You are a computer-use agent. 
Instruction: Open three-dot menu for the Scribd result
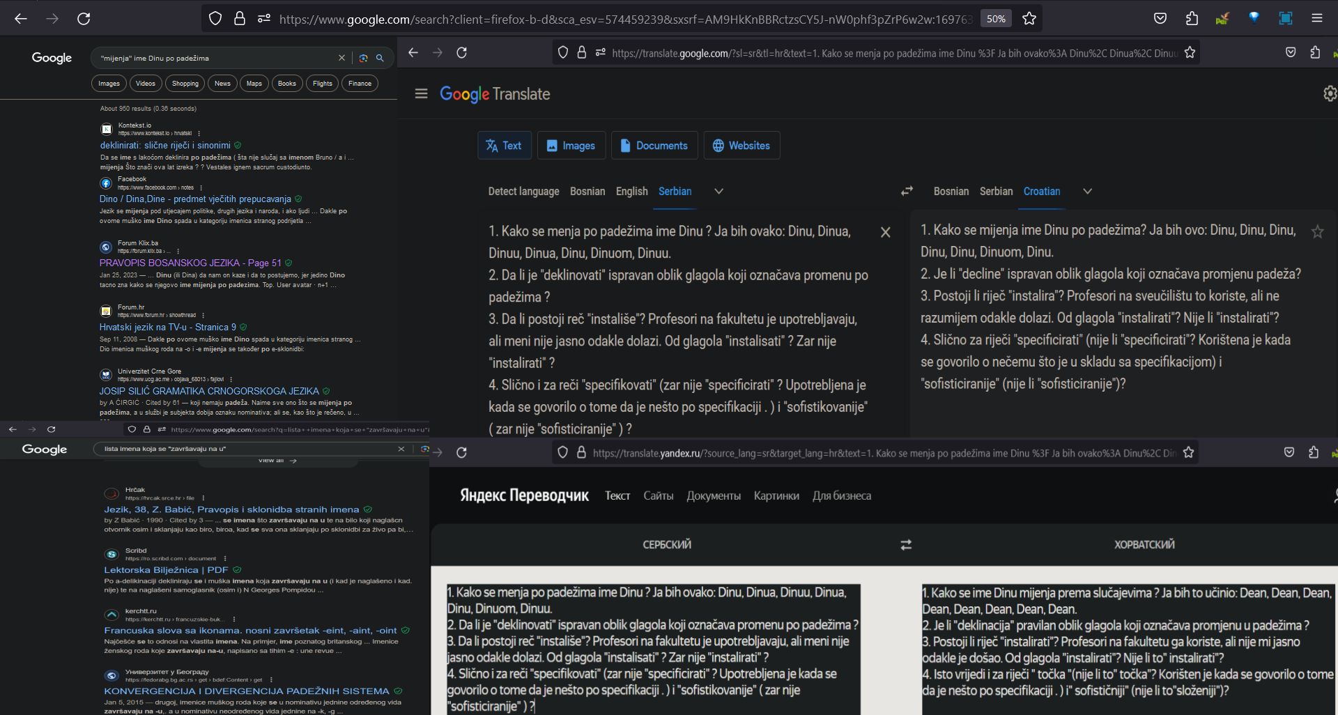pyautogui.click(x=224, y=558)
